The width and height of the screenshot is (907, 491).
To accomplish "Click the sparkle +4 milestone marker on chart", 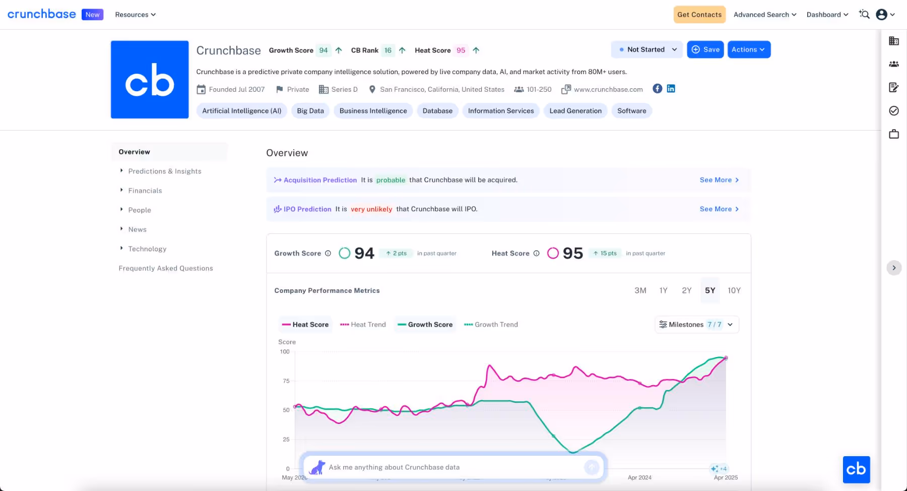I will pos(719,469).
